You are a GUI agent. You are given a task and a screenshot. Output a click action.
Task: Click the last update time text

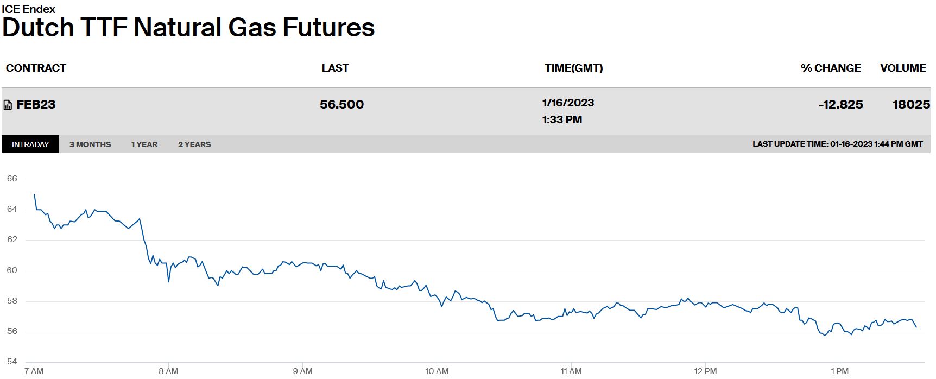click(x=837, y=144)
